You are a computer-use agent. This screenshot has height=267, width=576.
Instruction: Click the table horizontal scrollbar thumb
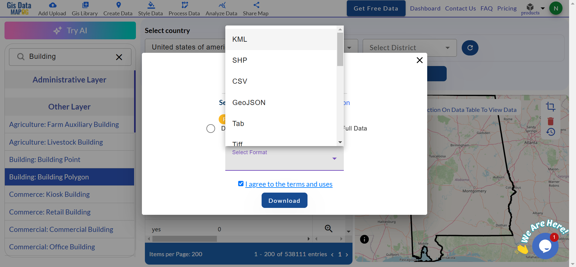click(184, 239)
